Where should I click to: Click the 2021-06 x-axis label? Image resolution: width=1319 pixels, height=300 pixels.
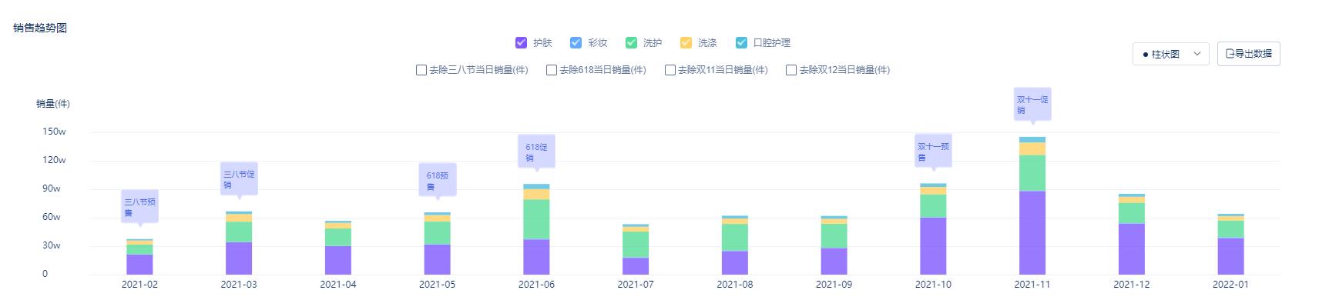[536, 285]
